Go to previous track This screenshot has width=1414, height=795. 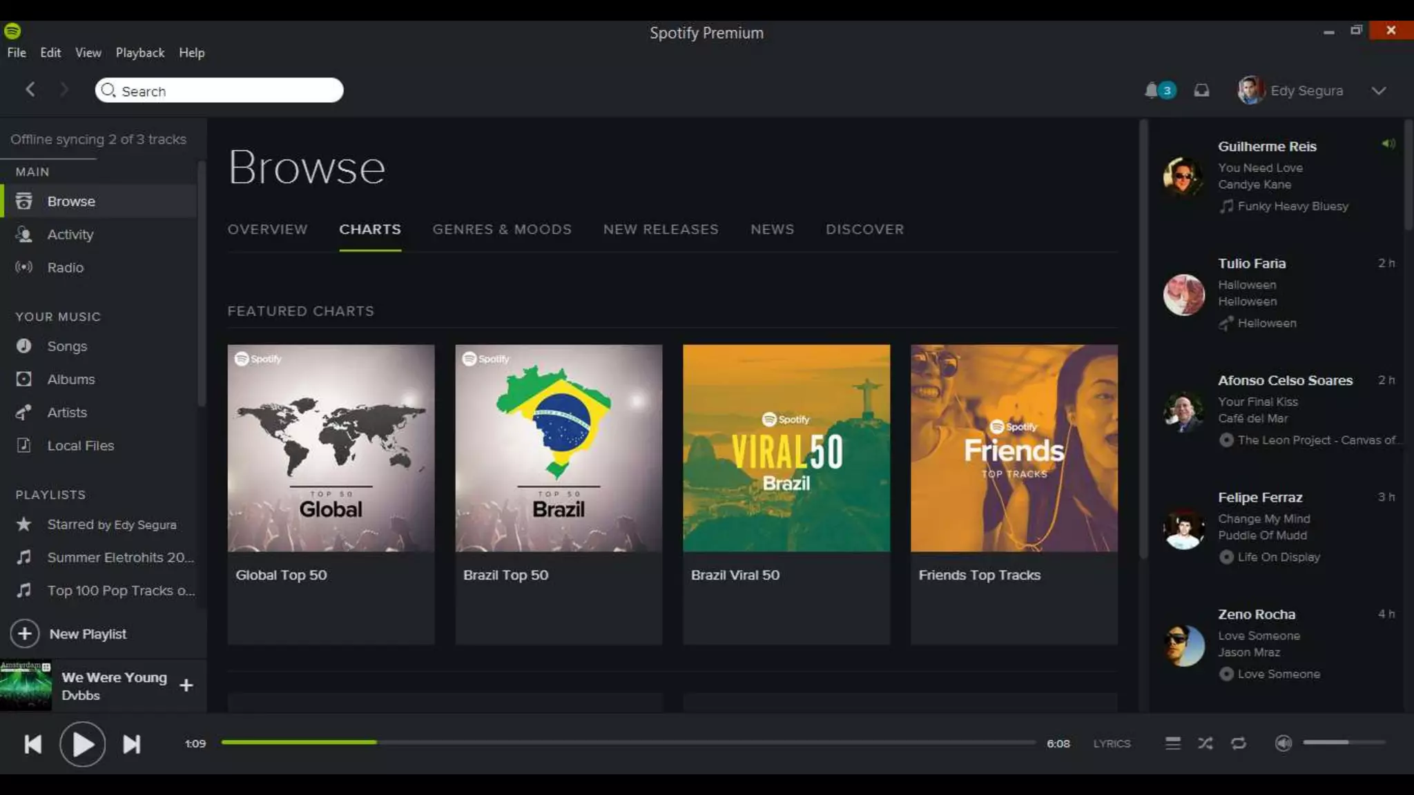coord(32,744)
